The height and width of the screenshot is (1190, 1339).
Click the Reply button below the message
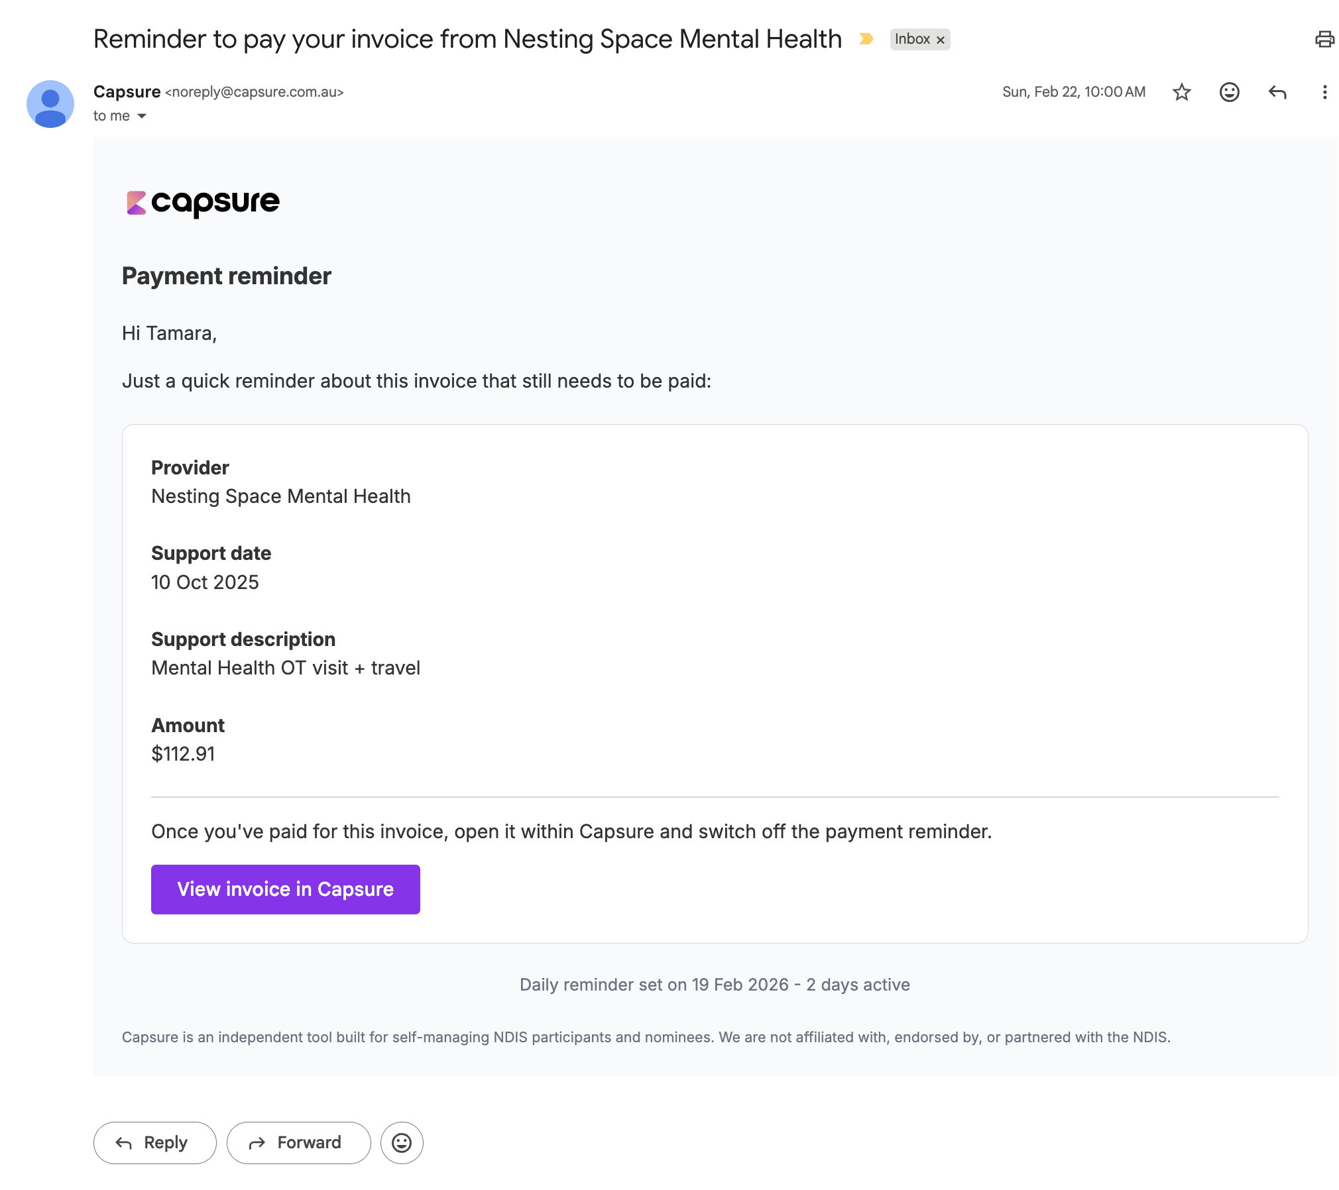pos(154,1143)
